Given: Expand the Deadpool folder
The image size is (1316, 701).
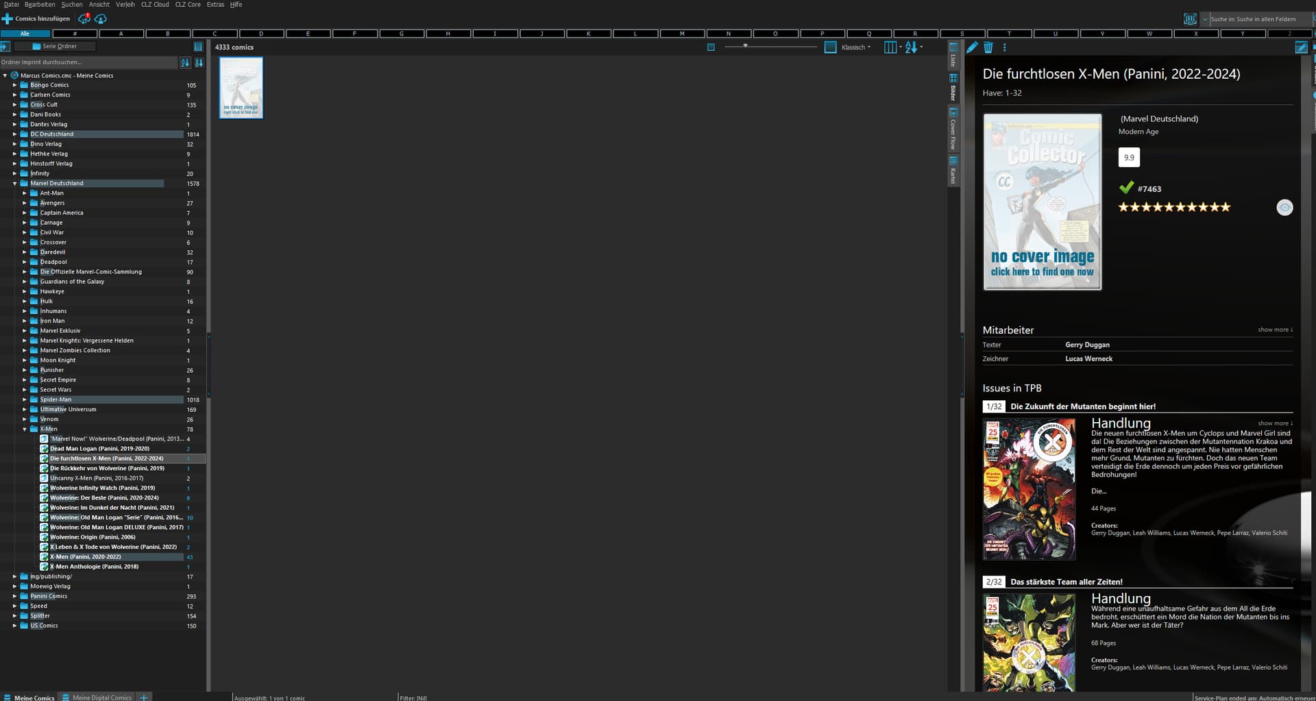Looking at the screenshot, I should (25, 262).
